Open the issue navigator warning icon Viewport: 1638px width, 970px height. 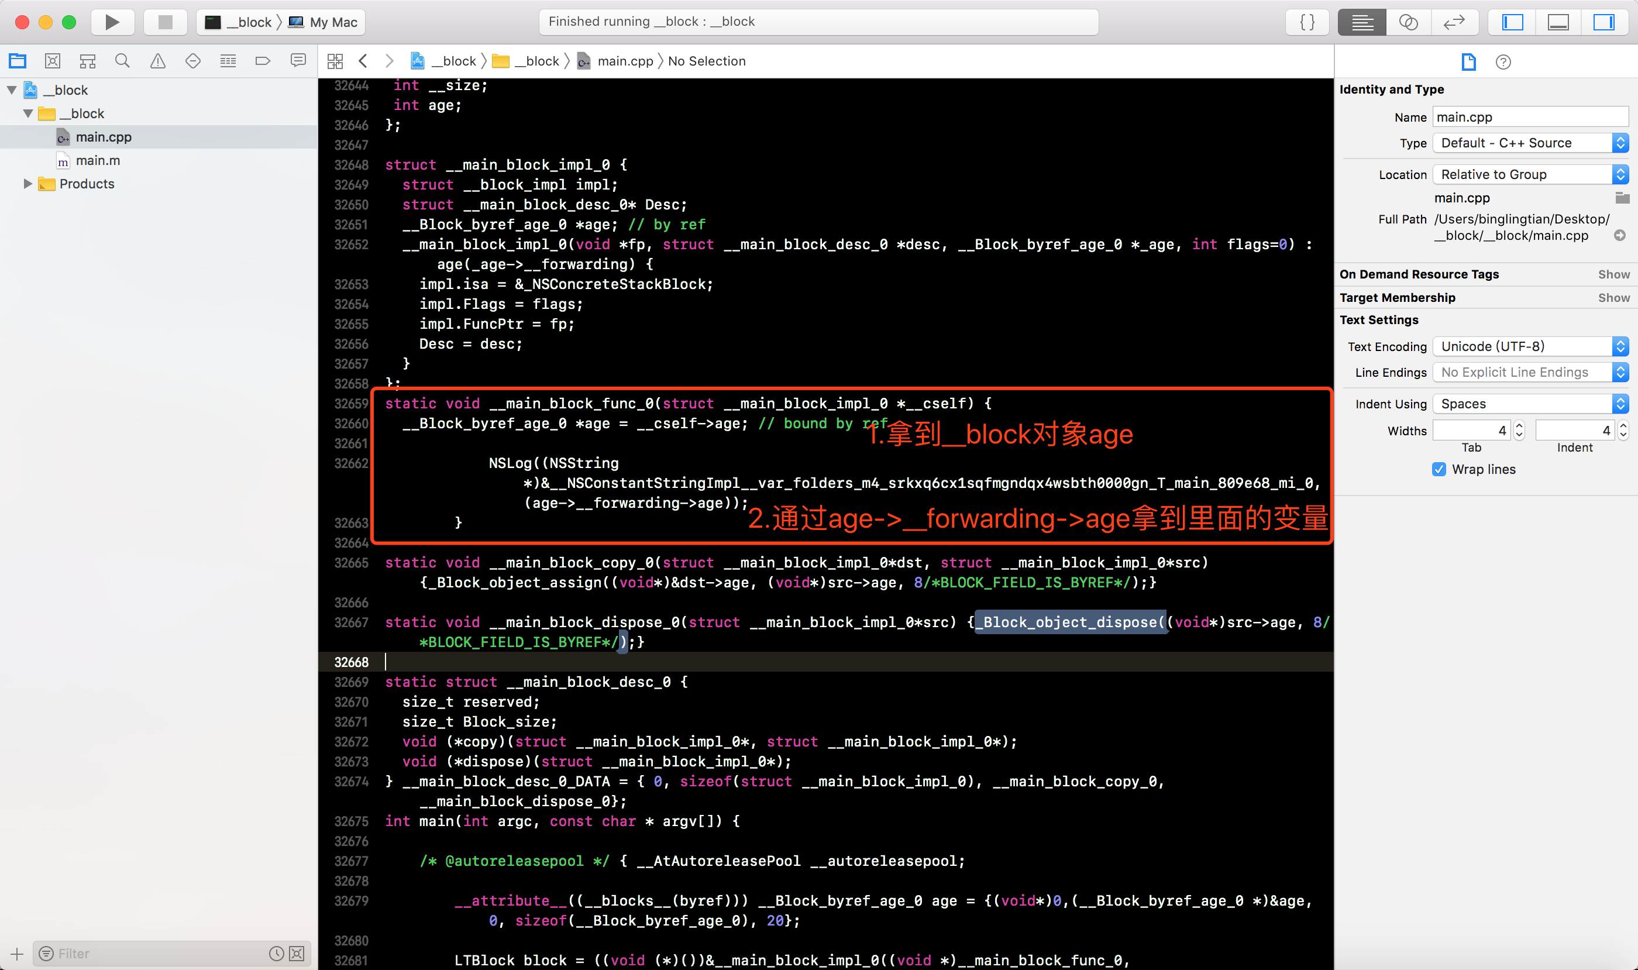coord(157,61)
